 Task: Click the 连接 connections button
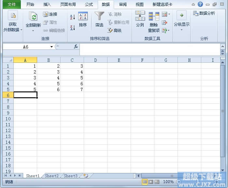click(50, 14)
